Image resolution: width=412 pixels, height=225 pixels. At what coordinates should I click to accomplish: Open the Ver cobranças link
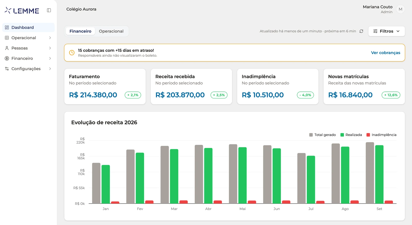tap(385, 53)
